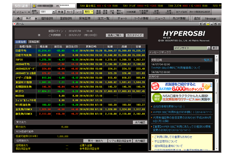This screenshot has width=234, height=156.
Task: Open 10本気配（複数） quote board
Action: (144, 12)
